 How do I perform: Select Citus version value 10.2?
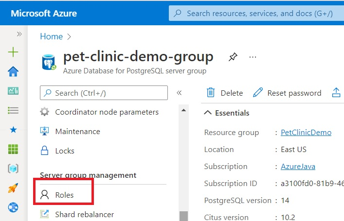[288, 217]
